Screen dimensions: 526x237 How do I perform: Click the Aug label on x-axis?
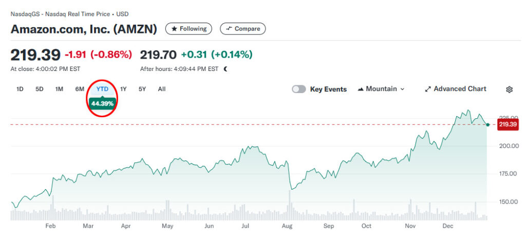(287, 226)
